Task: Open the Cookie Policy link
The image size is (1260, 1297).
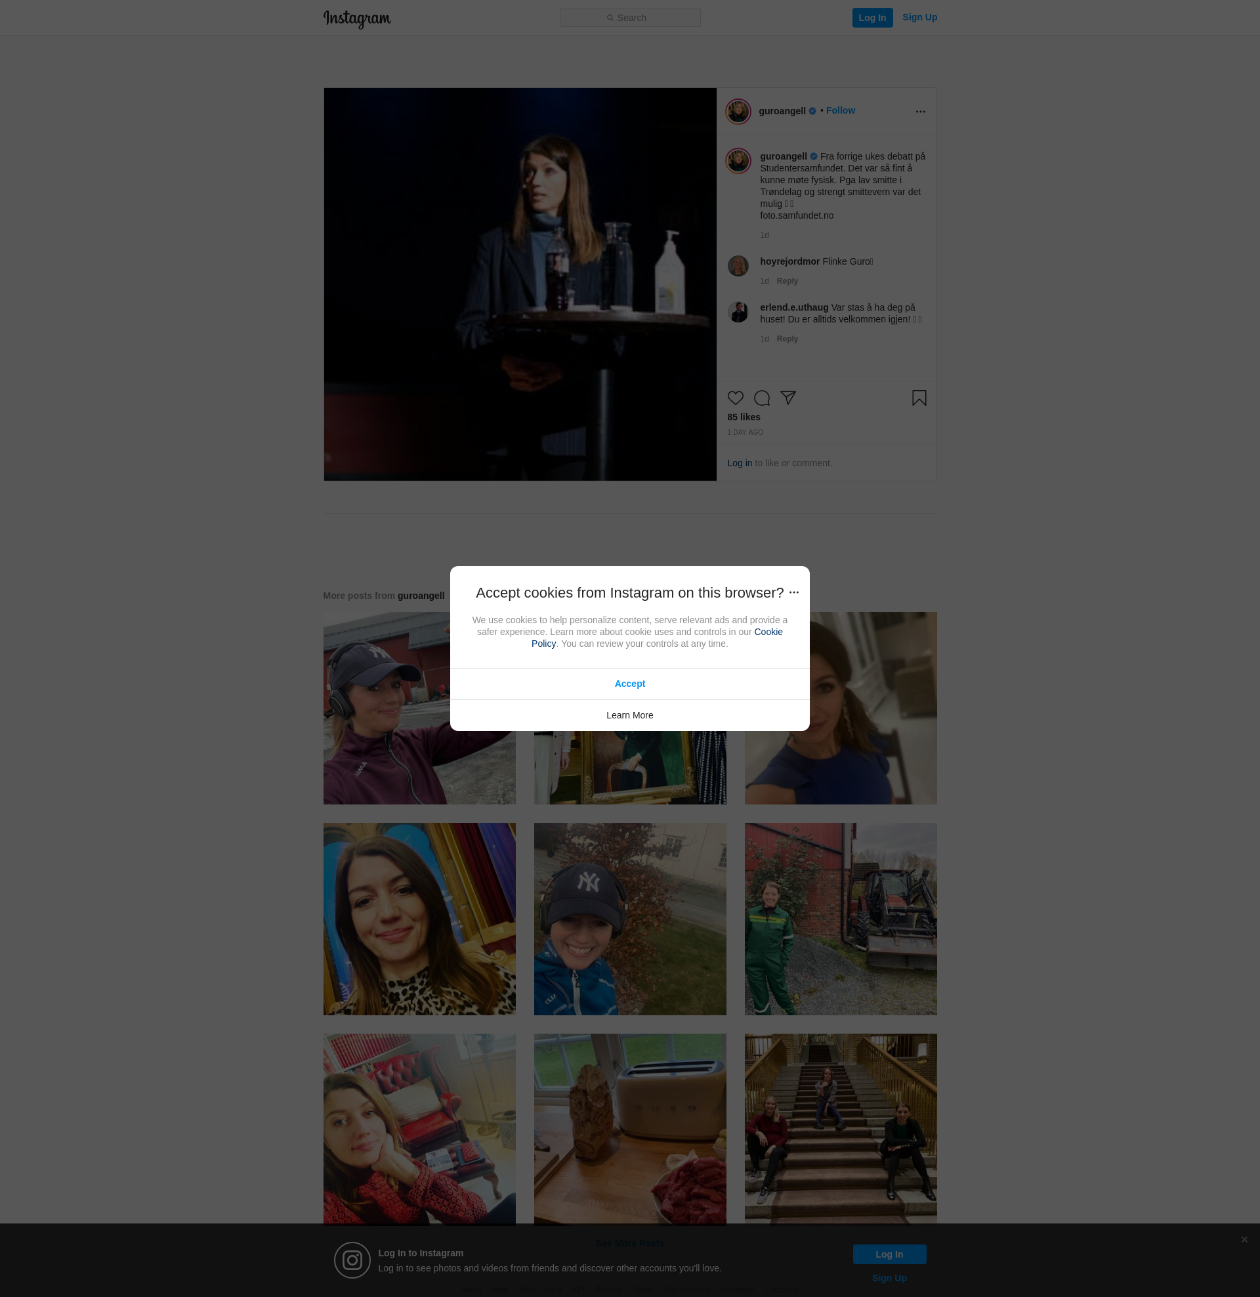Action: click(x=657, y=638)
